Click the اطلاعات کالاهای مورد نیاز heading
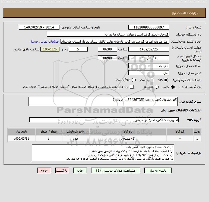The width and height of the screenshot is (209, 202). (x=181, y=110)
